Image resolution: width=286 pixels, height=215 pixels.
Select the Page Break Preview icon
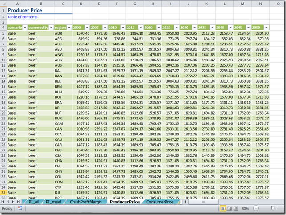click(236, 209)
